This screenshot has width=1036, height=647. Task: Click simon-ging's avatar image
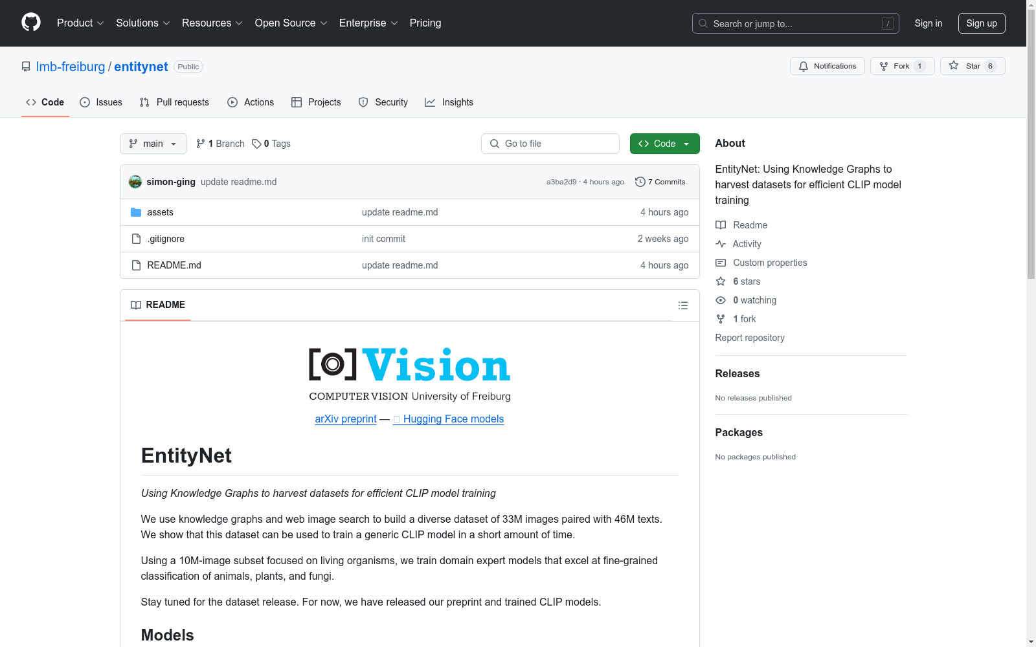tap(135, 182)
